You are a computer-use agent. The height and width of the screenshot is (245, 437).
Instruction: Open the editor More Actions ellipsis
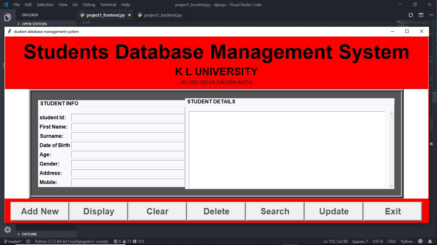[431, 15]
